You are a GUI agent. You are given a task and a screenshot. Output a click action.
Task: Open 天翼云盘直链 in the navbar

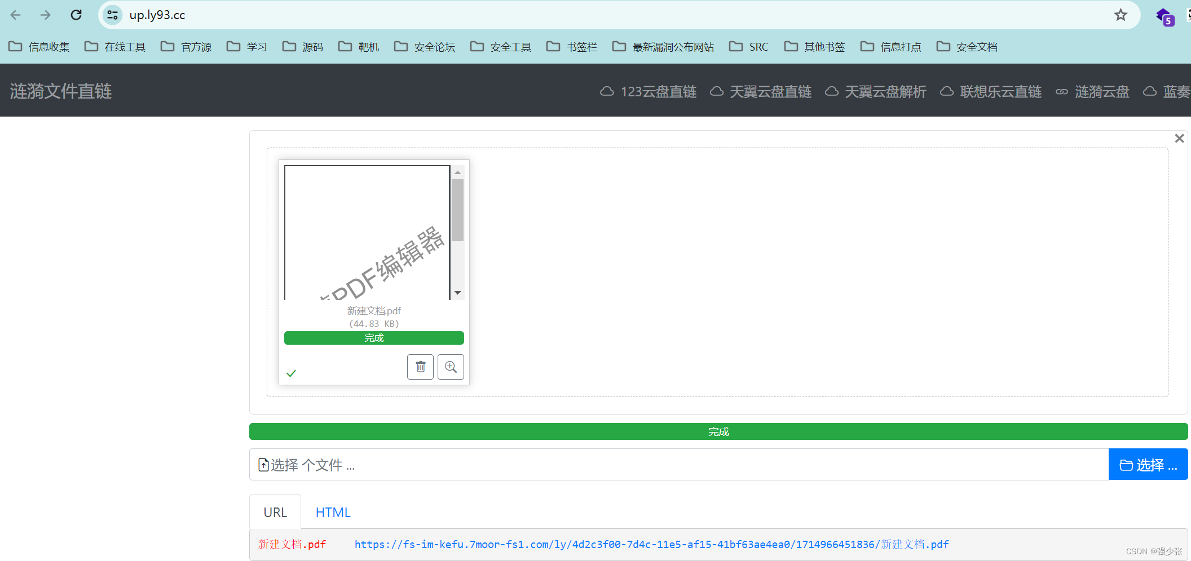click(761, 91)
